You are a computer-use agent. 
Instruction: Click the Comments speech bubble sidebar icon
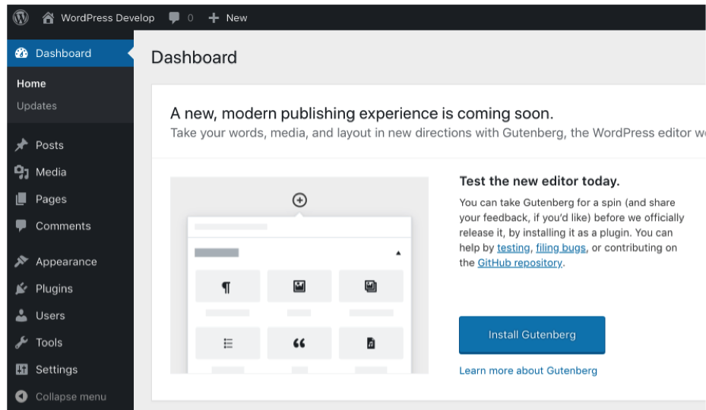21,225
